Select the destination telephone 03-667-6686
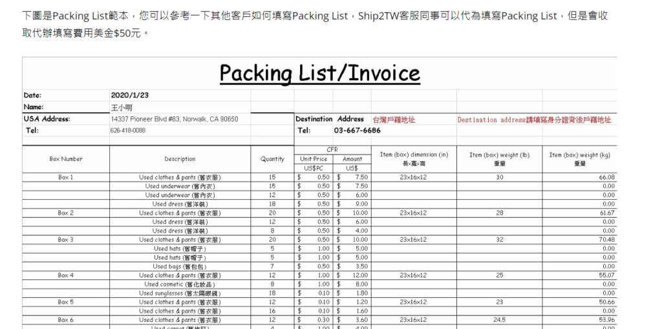662x329 pixels. tap(357, 131)
